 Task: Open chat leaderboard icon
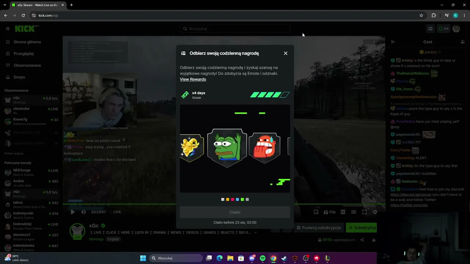tap(463, 42)
